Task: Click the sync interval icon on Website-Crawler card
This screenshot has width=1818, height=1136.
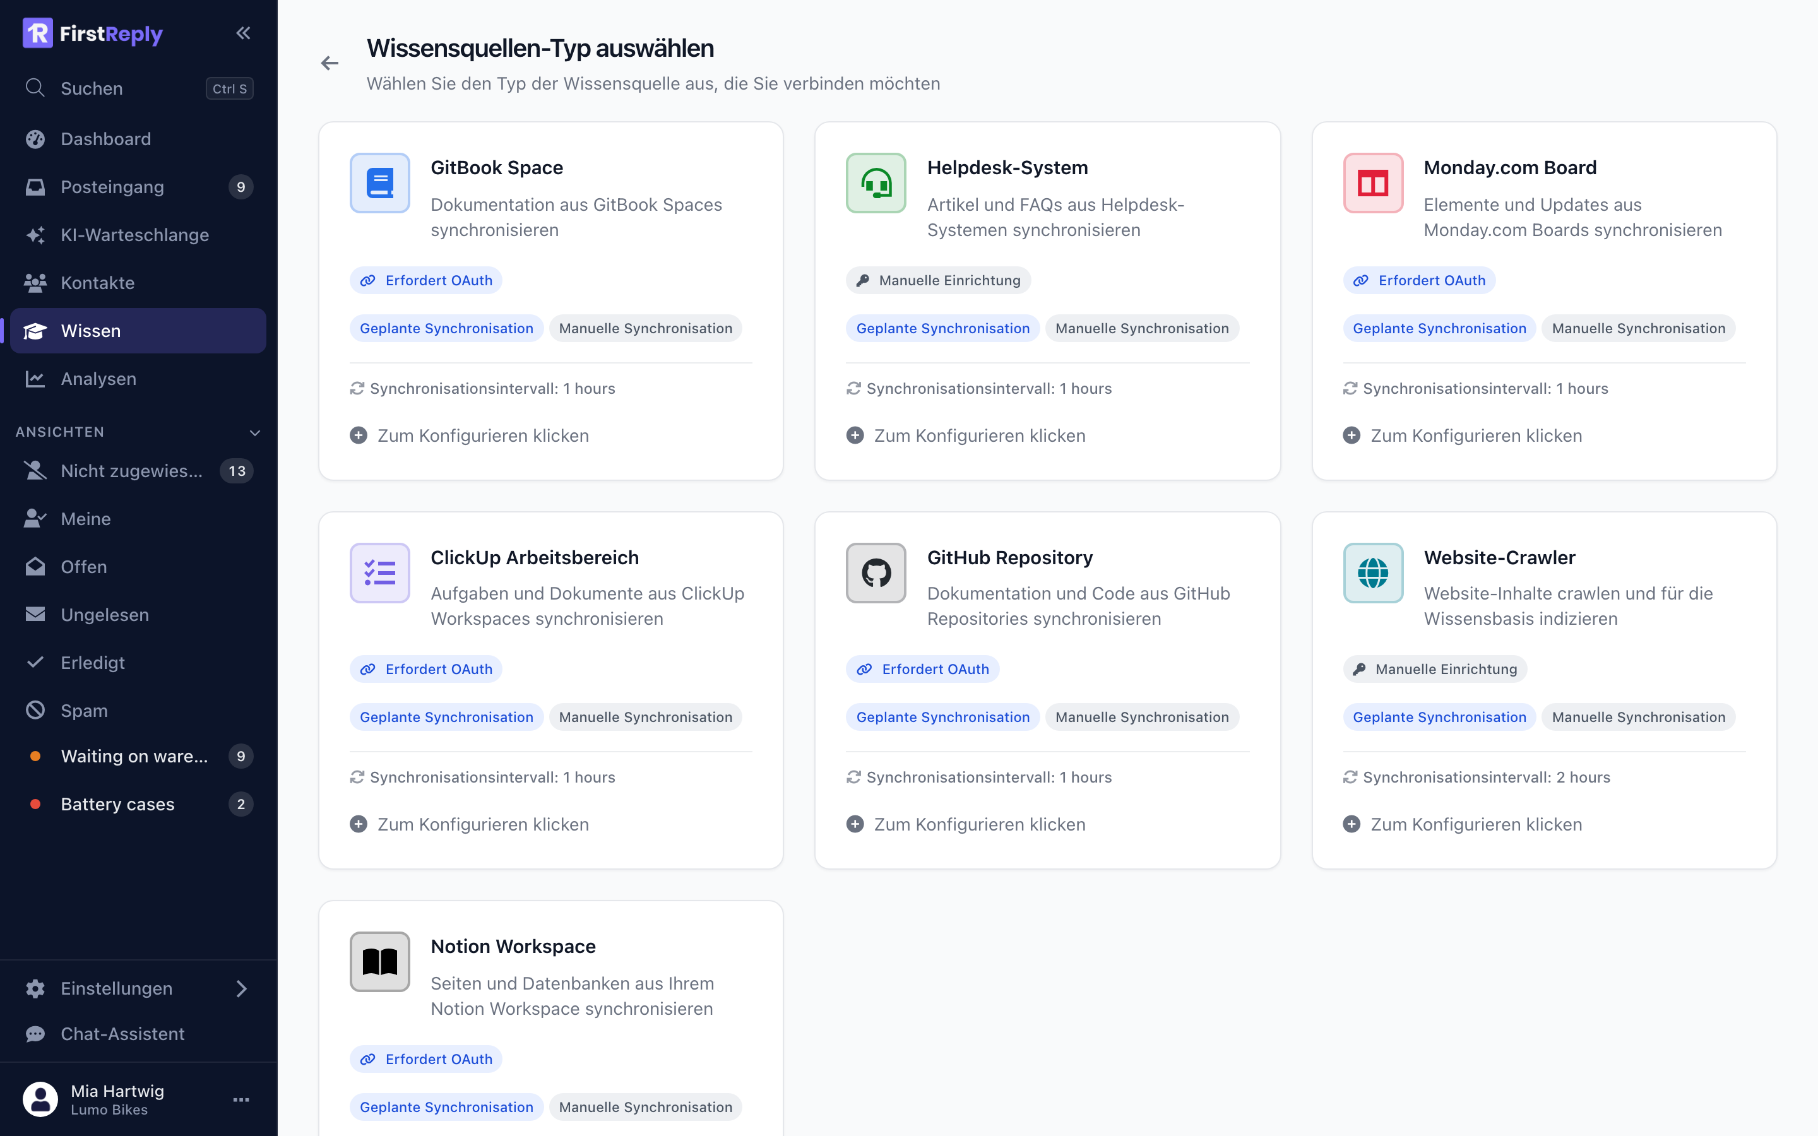Action: pos(1351,777)
